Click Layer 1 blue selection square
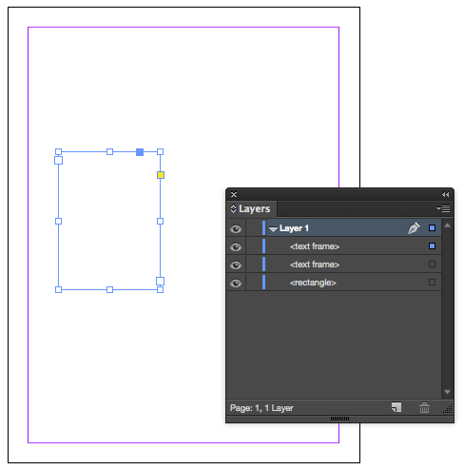The height and width of the screenshot is (470, 464). [x=432, y=227]
